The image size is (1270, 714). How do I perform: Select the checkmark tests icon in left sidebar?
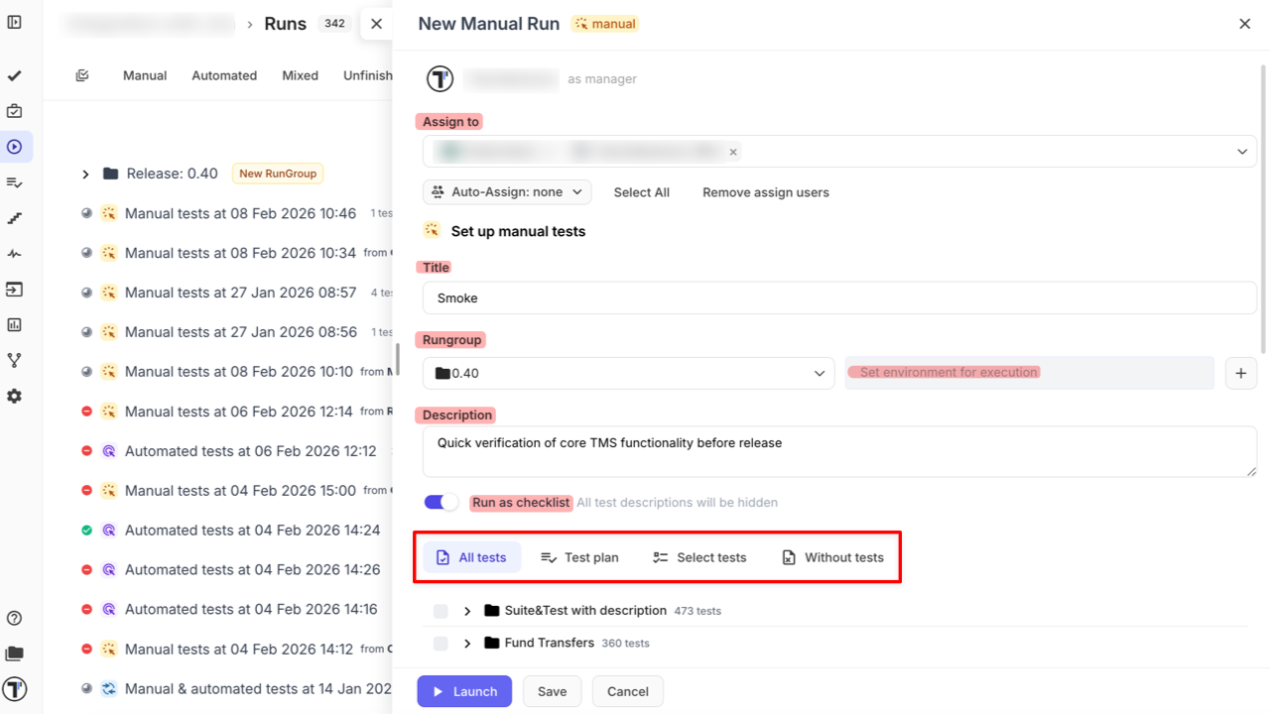tap(15, 74)
